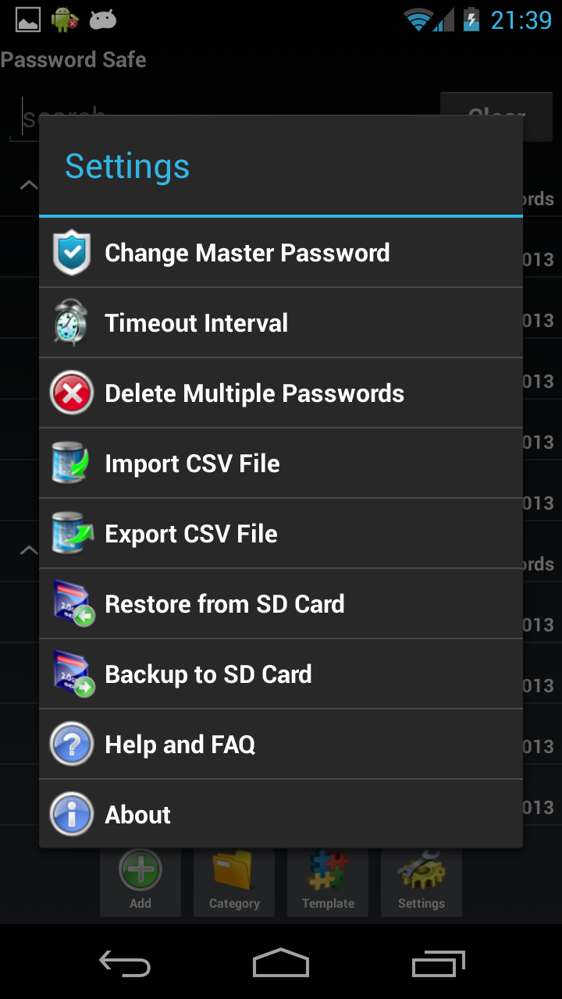Screen dimensions: 562x999
Task: Tap the Import CSV File database icon
Action: coord(71,463)
